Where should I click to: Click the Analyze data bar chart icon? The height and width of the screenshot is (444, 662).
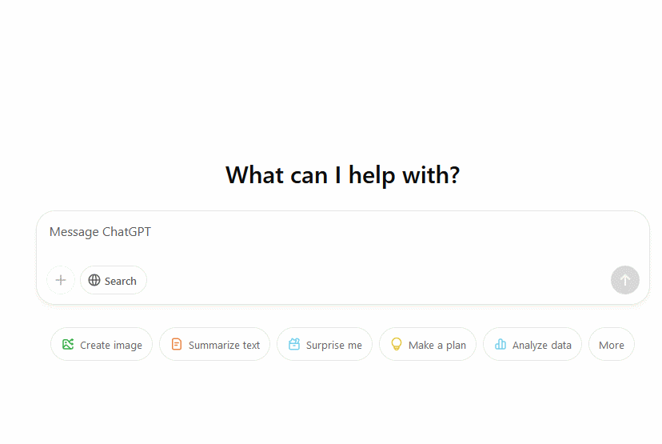pos(500,345)
